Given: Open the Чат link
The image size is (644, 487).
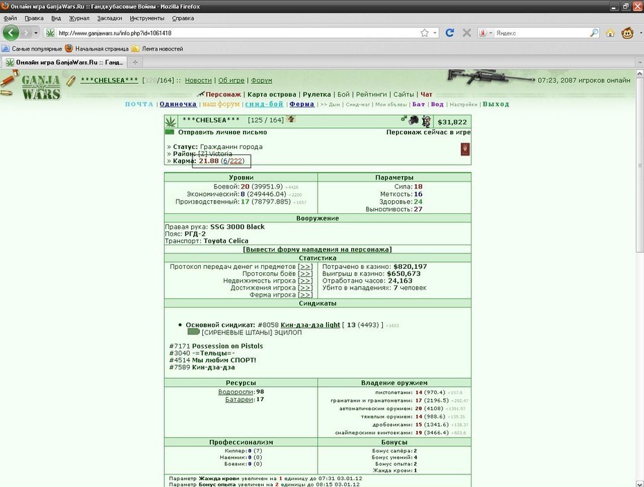Looking at the screenshot, I should (427, 94).
